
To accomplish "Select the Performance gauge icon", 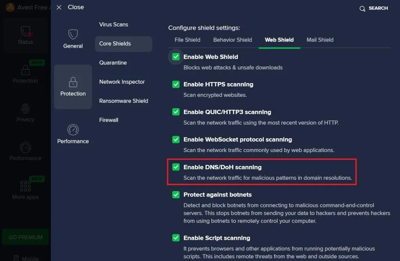I will click(x=73, y=130).
